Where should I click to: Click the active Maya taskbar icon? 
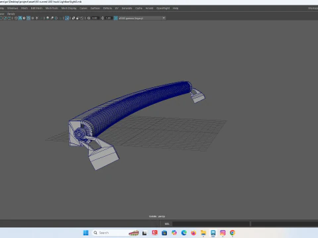point(213,233)
